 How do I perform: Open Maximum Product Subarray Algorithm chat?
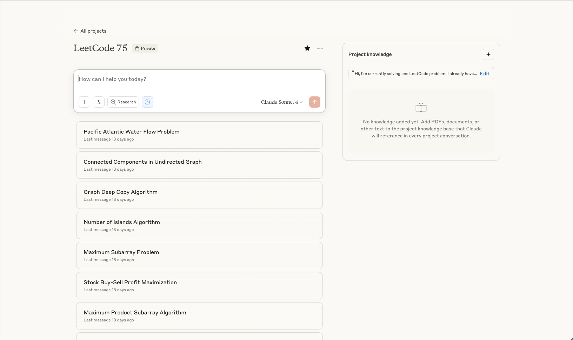tap(199, 316)
